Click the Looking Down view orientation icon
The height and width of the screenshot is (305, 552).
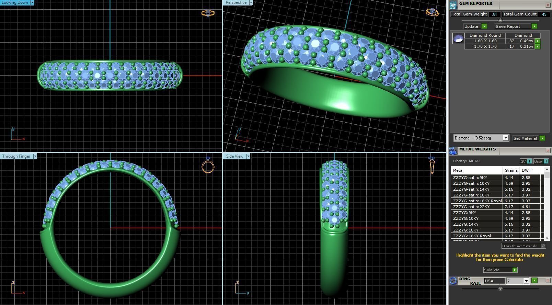pyautogui.click(x=208, y=13)
